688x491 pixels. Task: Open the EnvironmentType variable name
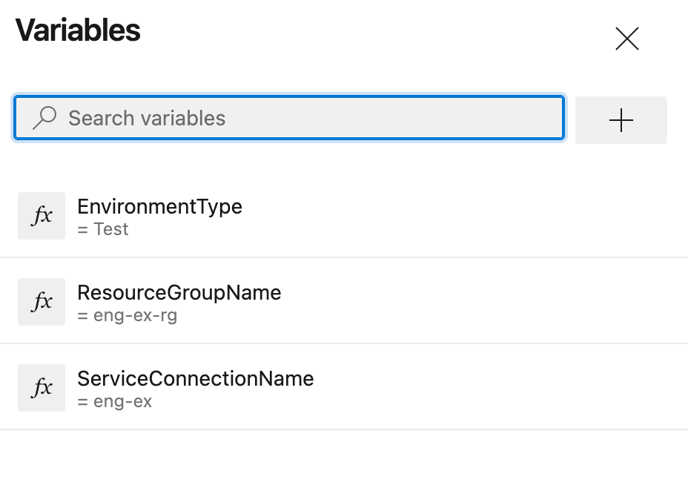click(x=159, y=206)
